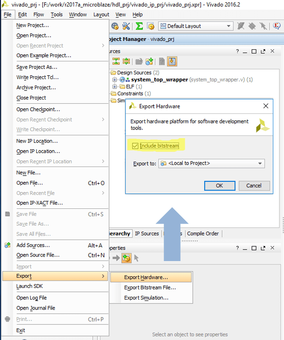Expand all sources icon in Sources toolbar
The image size is (284, 340).
pos(126,62)
